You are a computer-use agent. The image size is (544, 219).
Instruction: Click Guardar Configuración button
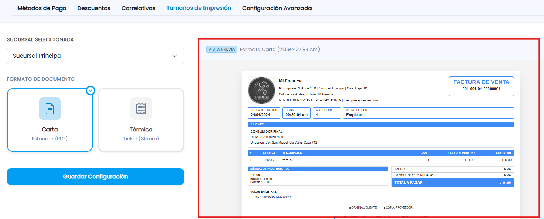coord(95,177)
